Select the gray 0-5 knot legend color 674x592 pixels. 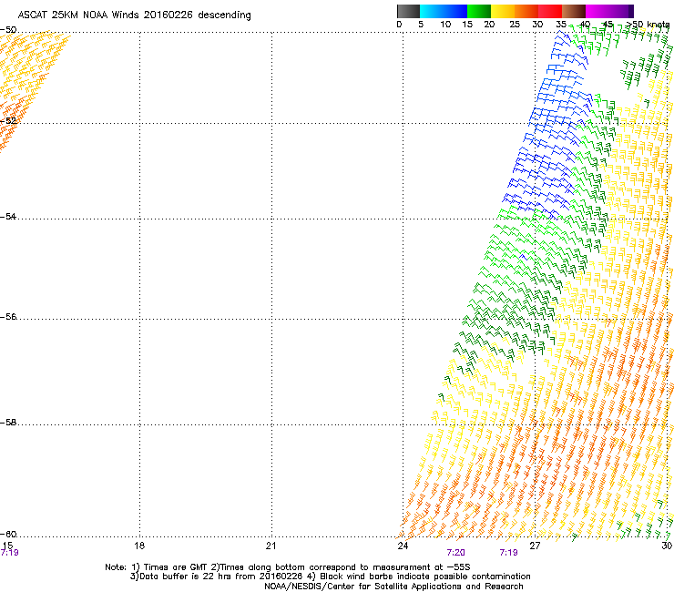408,11
